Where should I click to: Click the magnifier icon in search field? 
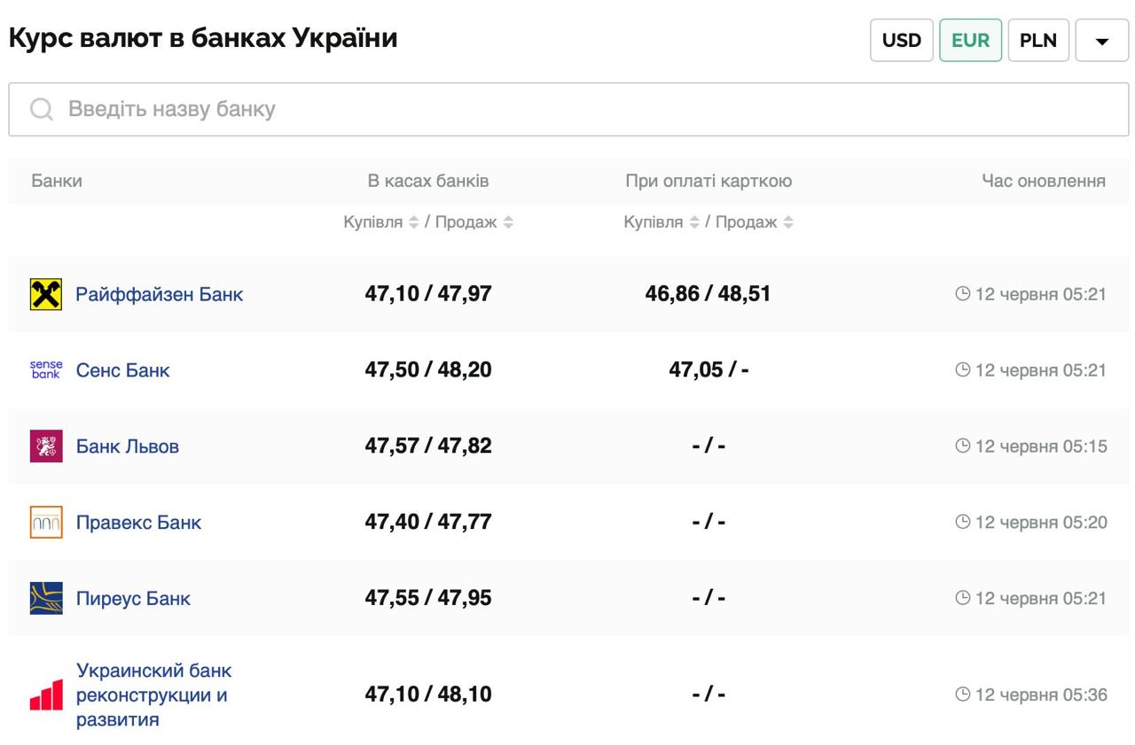(42, 109)
